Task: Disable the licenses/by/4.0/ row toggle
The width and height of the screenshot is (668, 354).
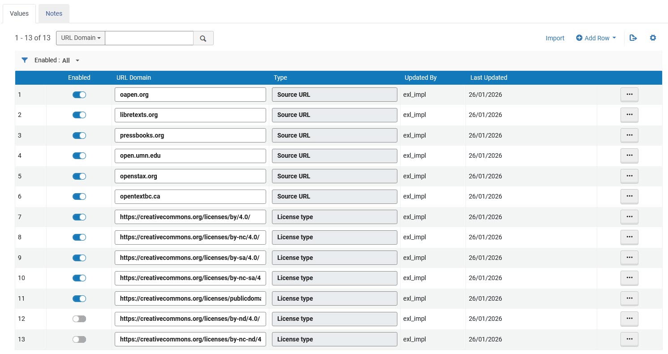Action: pyautogui.click(x=79, y=217)
